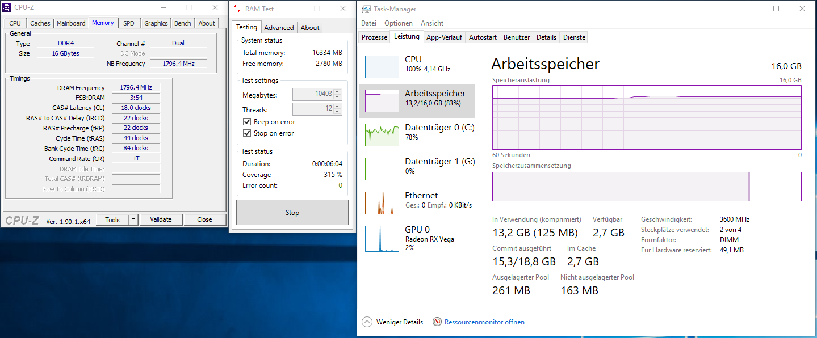Open the Arbeitsspeicher panel via its graph thumbnail
The height and width of the screenshot is (338, 817).
381,100
